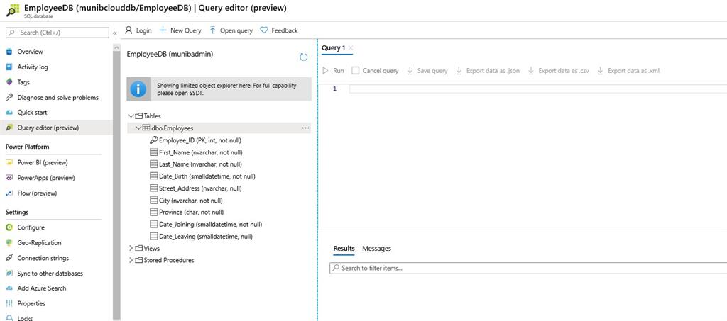Switch to the Results tab
Image resolution: width=727 pixels, height=321 pixels.
coord(344,249)
